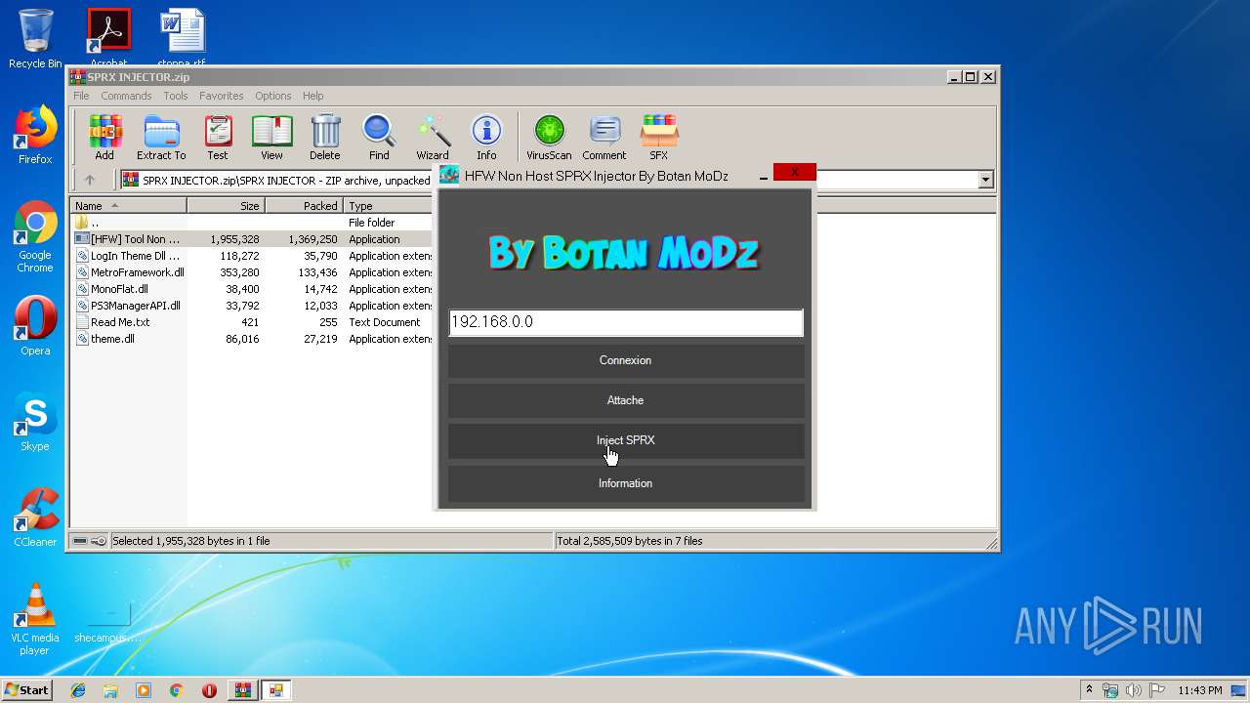This screenshot has height=703, width=1250.
Task: Click the Attache button
Action: [626, 400]
